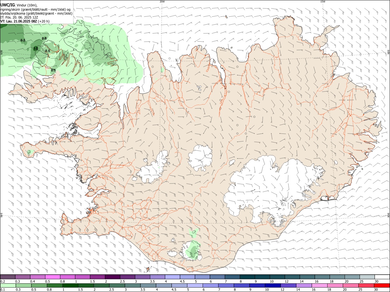Click the 'UWC/IG' title text
390x292 pixels.
[8, 5]
